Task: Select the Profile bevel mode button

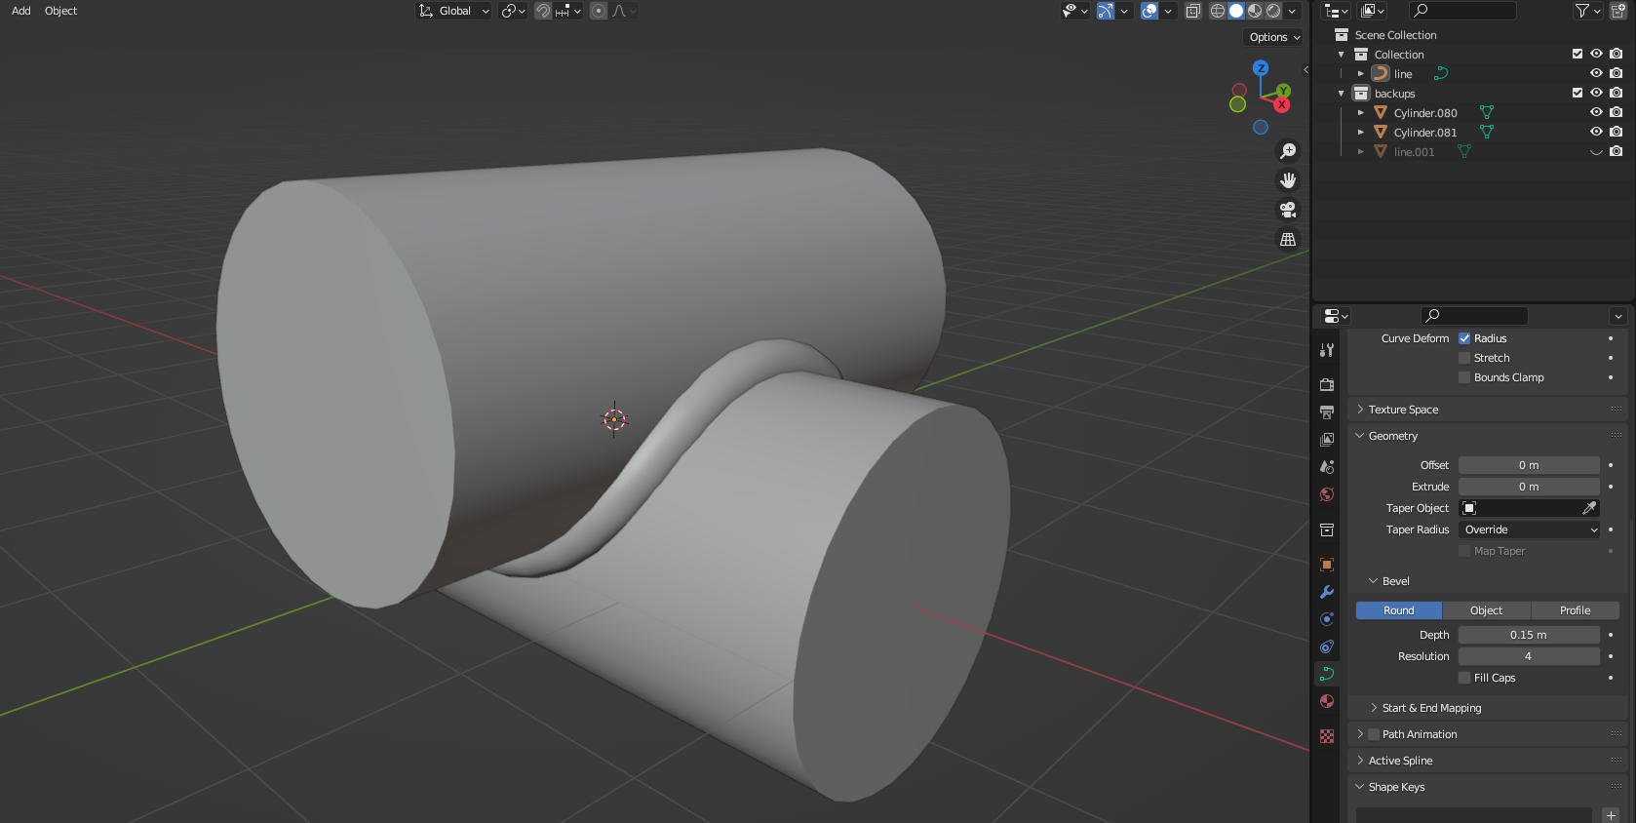Action: pos(1575,610)
